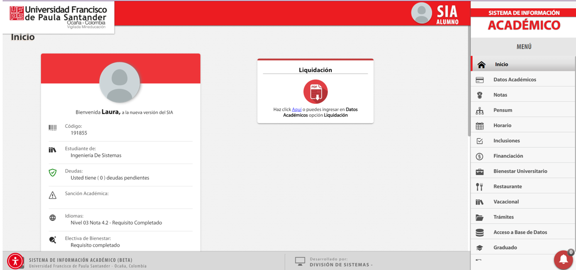
Task: Go to Inicio in the menu
Action: (x=523, y=64)
